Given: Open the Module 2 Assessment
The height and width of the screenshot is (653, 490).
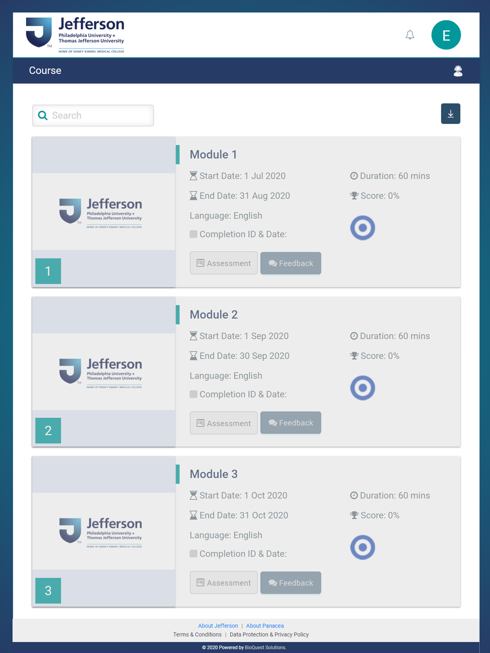Looking at the screenshot, I should click(x=223, y=423).
